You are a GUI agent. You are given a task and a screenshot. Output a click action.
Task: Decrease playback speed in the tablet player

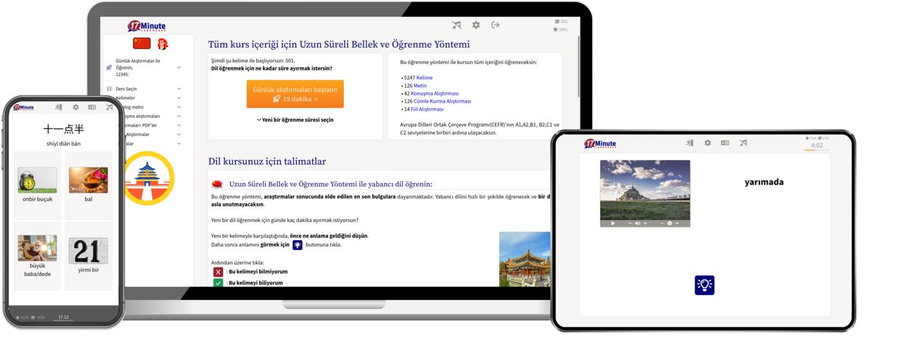point(661,223)
